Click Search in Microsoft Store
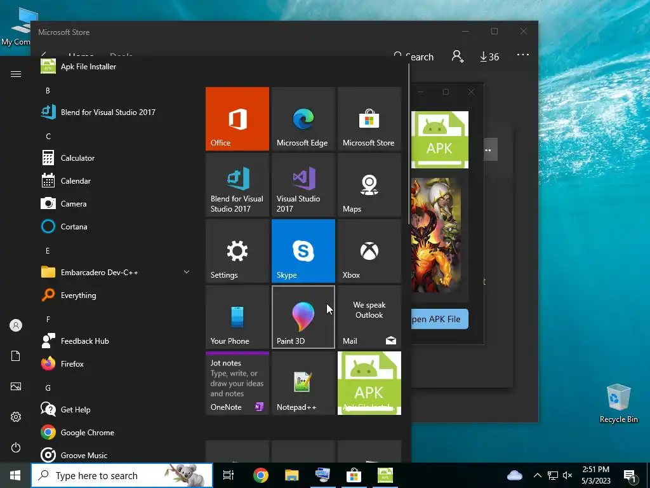The width and height of the screenshot is (650, 488). coord(414,57)
